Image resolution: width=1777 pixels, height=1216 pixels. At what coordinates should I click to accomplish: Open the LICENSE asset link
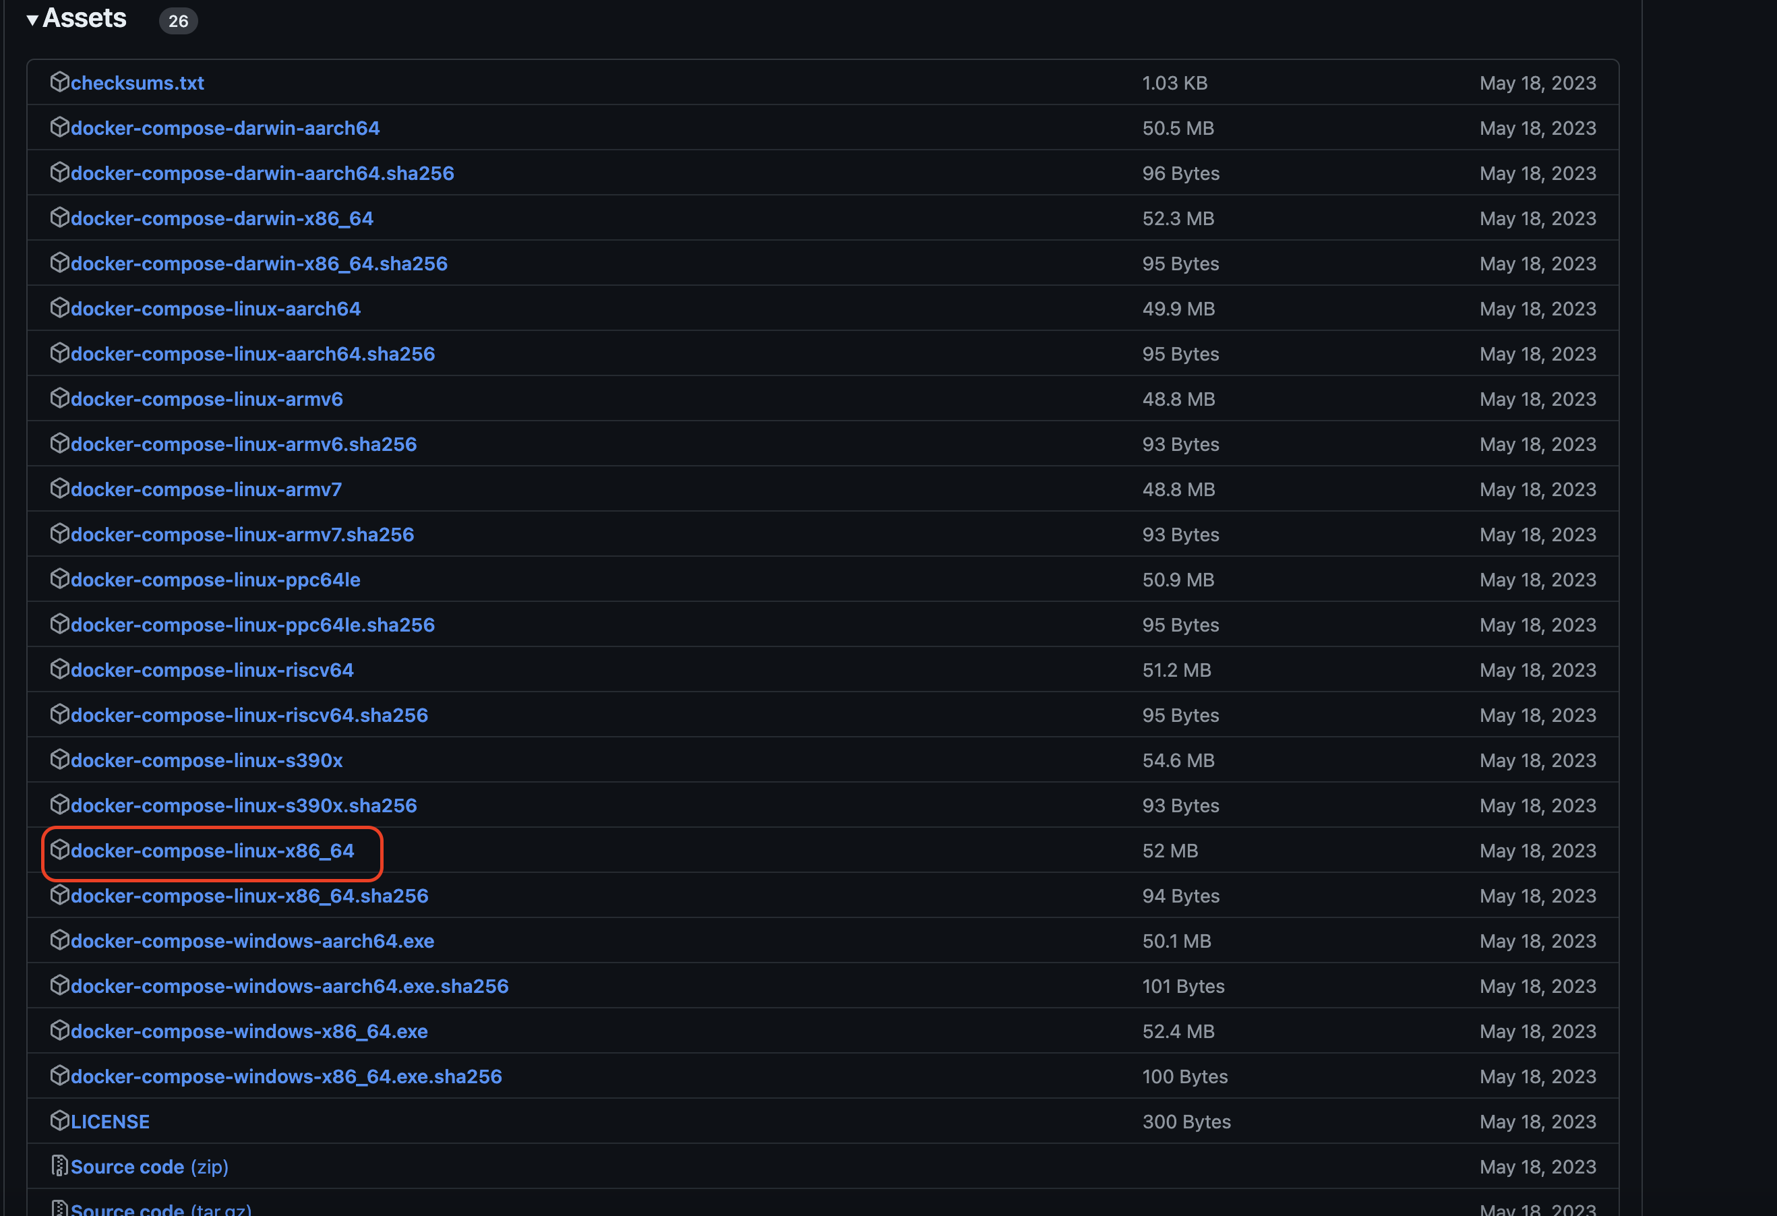coord(110,1121)
